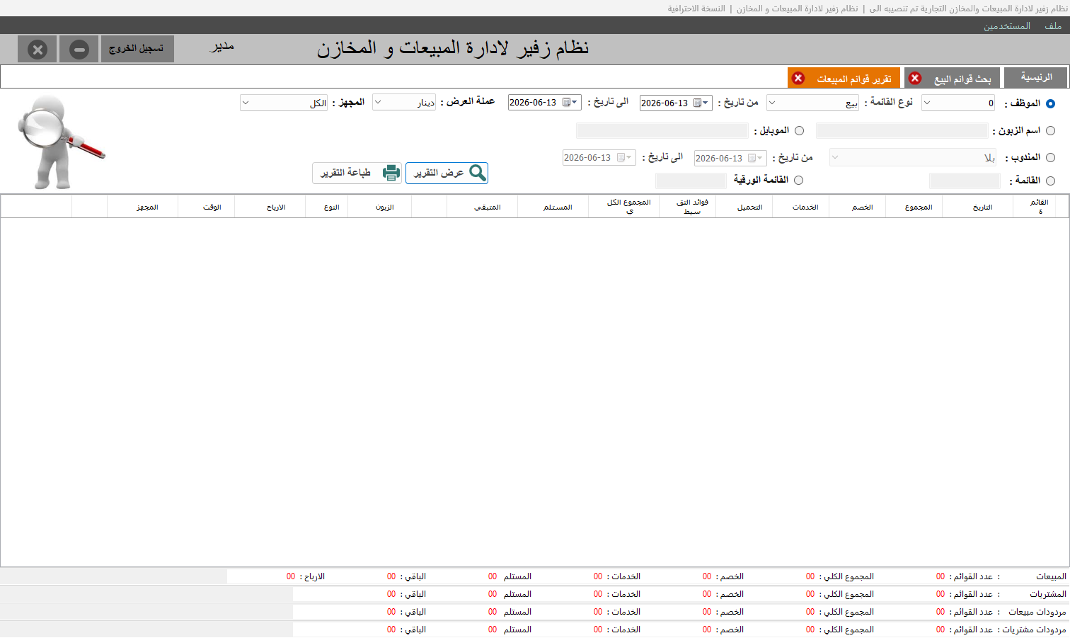The width and height of the screenshot is (1070, 638).
Task: Click the عرض التقرير button
Action: coord(447,173)
